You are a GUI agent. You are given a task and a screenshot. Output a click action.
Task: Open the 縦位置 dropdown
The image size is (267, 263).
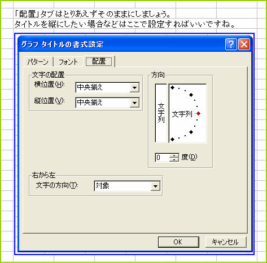tap(134, 102)
